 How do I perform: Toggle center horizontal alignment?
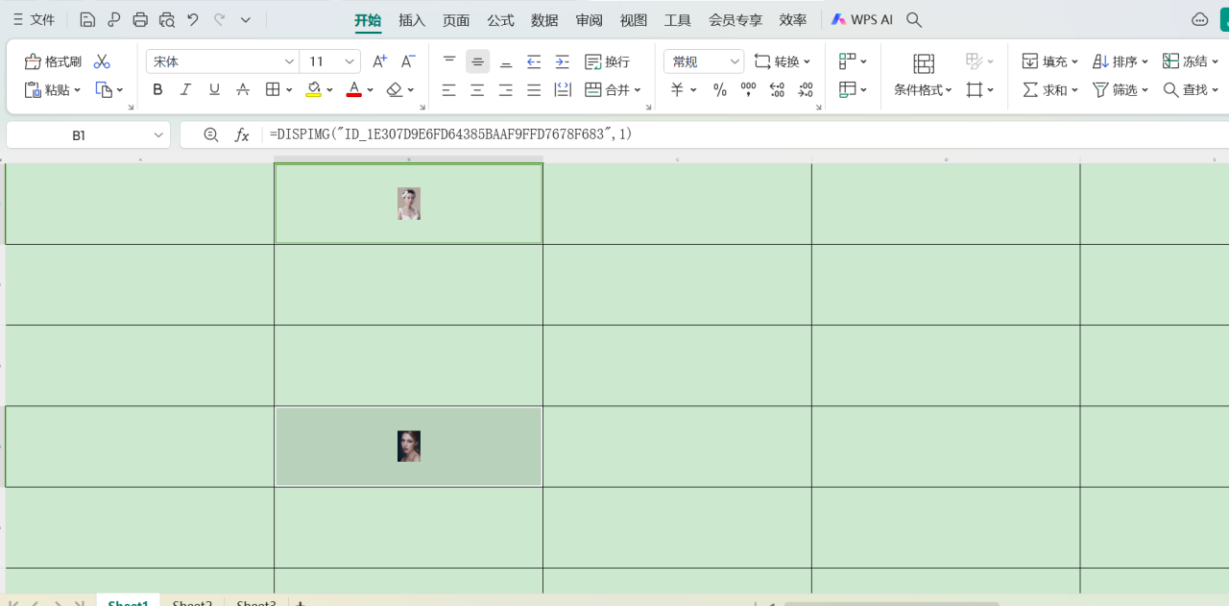click(477, 89)
